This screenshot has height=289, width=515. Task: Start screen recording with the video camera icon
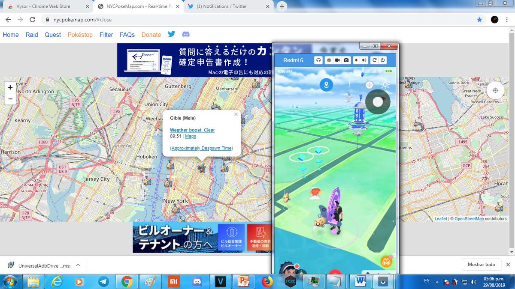[337, 60]
